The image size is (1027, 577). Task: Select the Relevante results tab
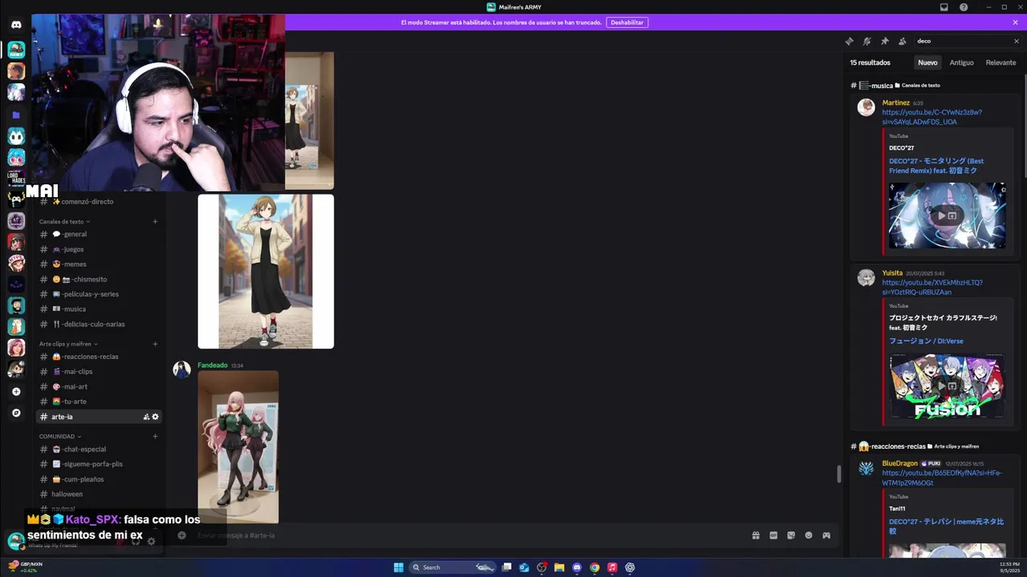point(1001,63)
